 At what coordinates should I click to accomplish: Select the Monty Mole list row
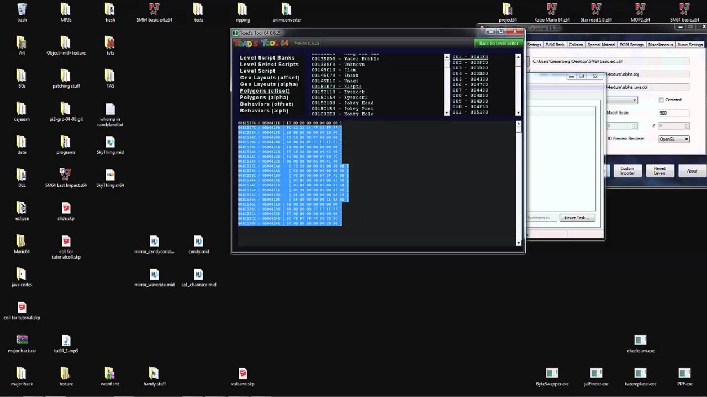tap(342, 114)
